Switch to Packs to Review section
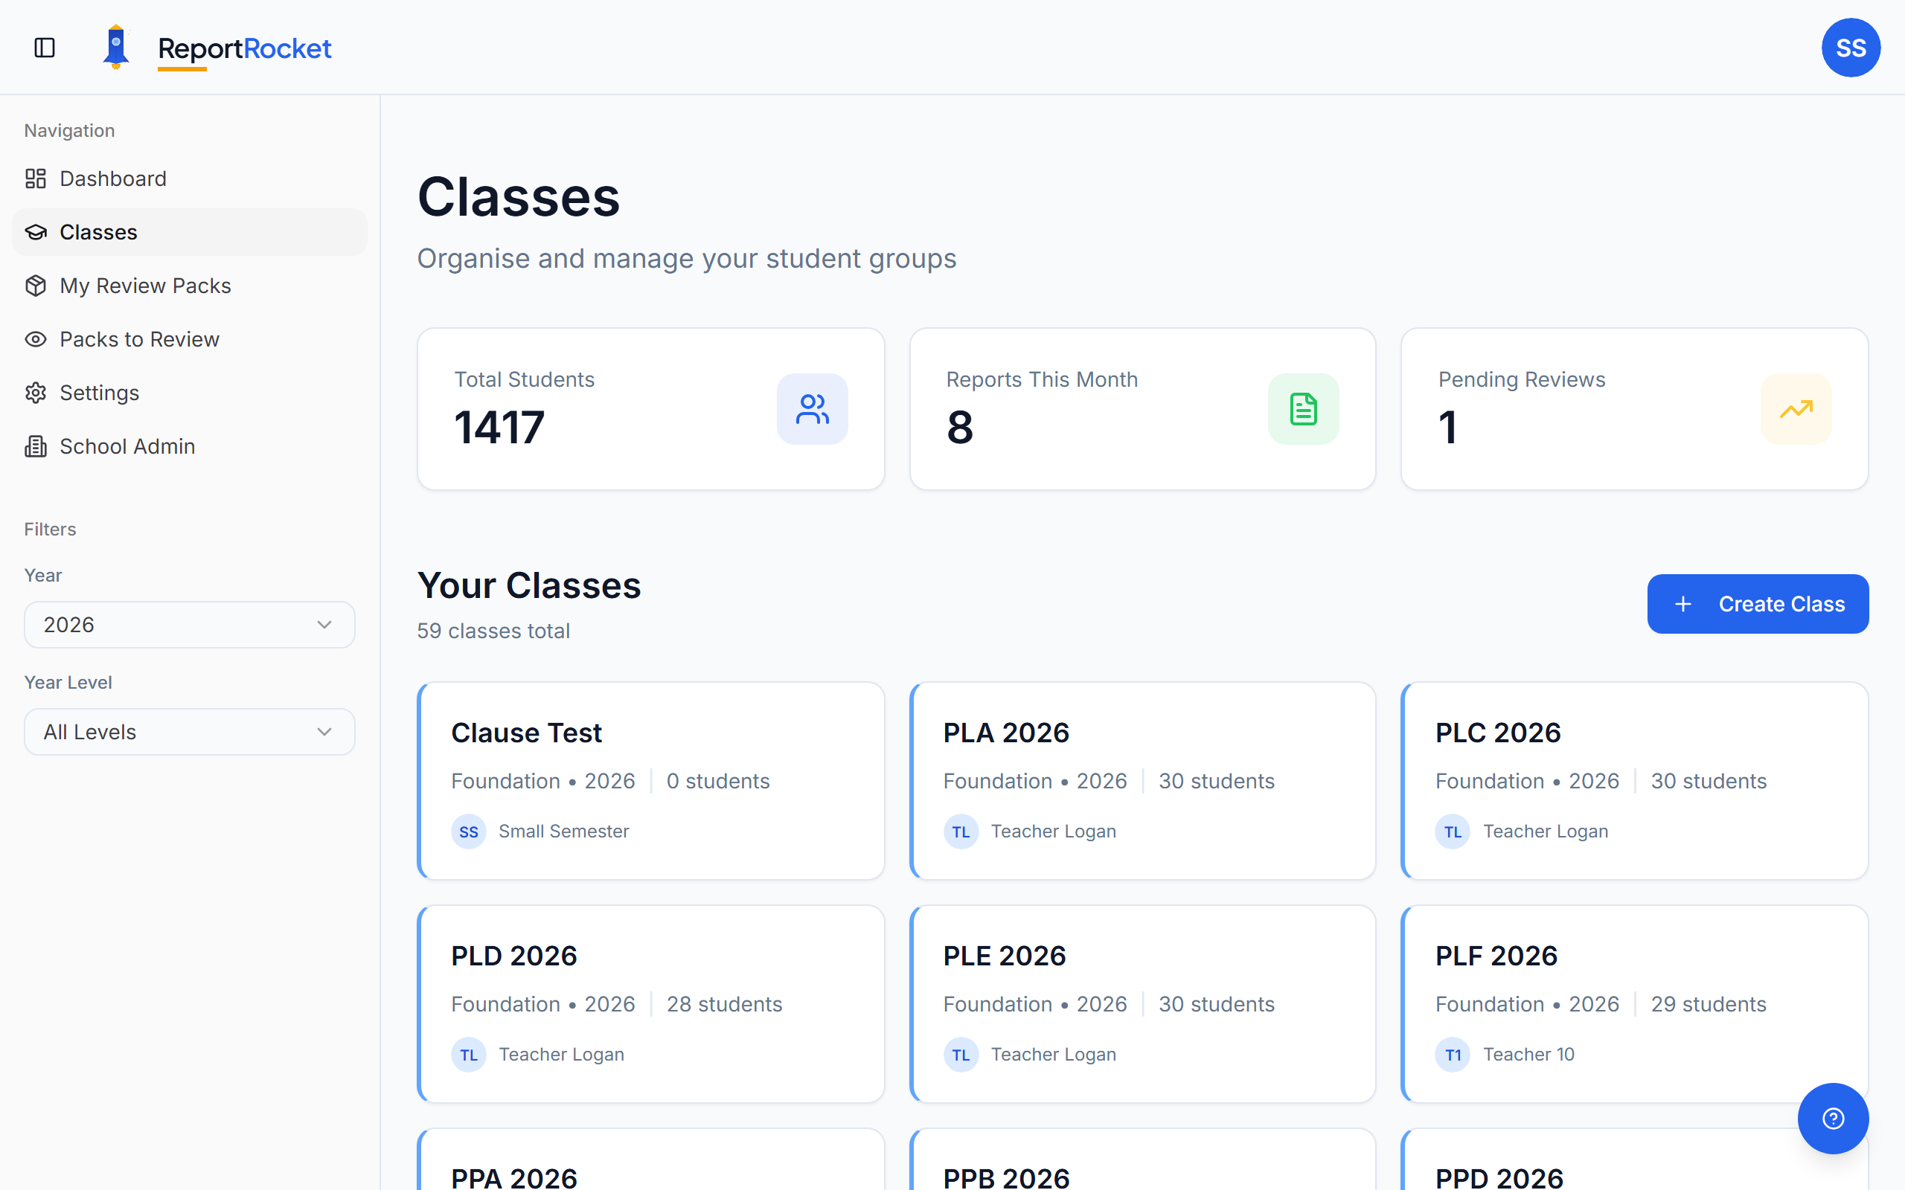The height and width of the screenshot is (1190, 1905). 138,339
